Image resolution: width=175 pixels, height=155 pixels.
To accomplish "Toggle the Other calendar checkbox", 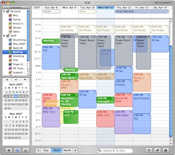I will tap(10, 32).
